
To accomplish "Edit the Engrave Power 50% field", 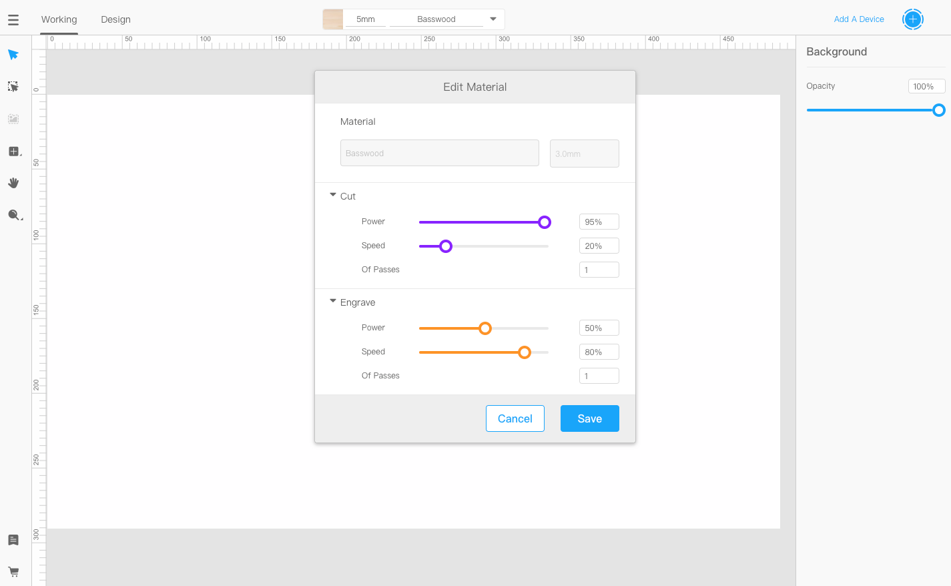I will click(599, 328).
